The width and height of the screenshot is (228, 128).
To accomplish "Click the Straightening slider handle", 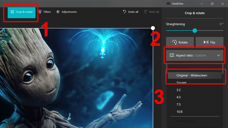I will pyautogui.click(x=195, y=31).
